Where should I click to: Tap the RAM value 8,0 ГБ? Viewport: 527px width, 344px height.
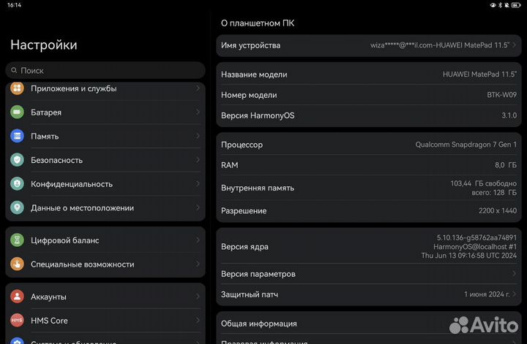pos(506,165)
